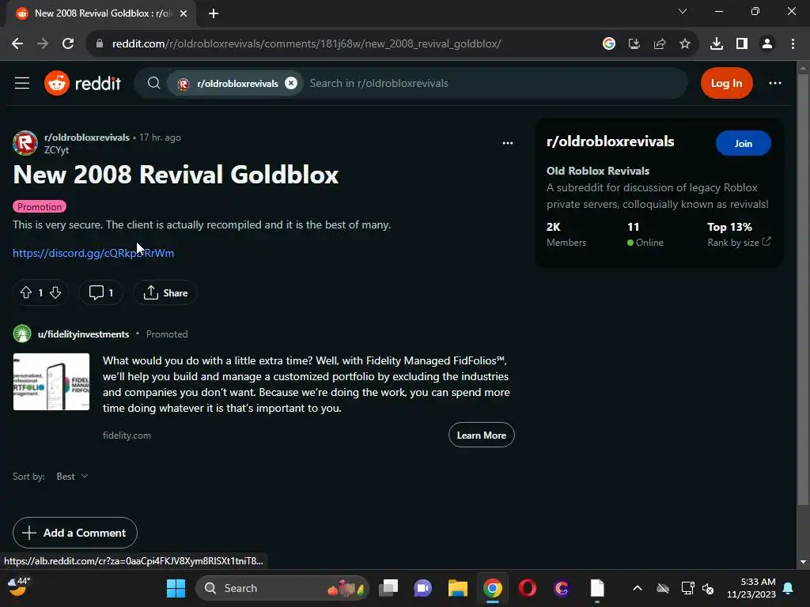
Task: Open u/fidelityinvestments profile
Action: point(83,334)
